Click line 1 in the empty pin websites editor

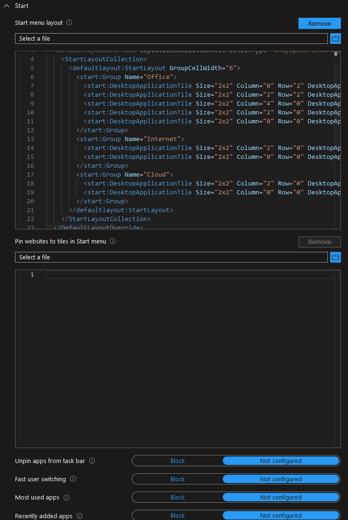click(187, 275)
